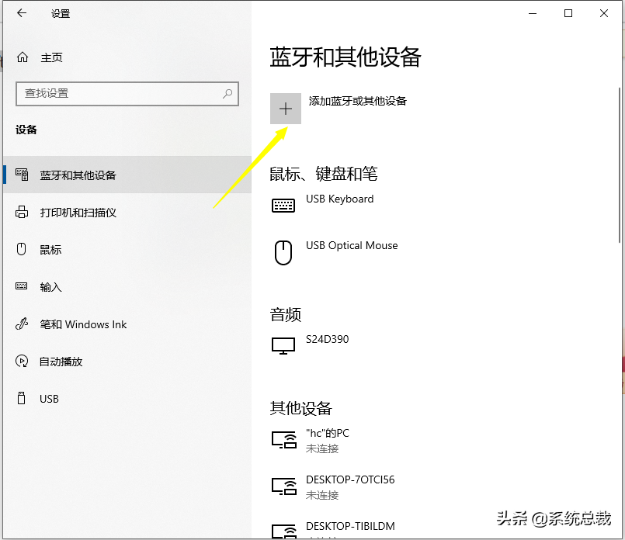Open 笔和 Windows Ink settings
625x540 pixels.
[x=83, y=324]
